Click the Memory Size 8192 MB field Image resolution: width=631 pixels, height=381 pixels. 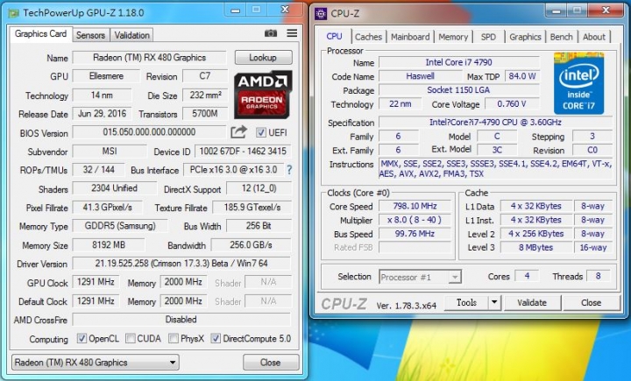[x=109, y=245]
